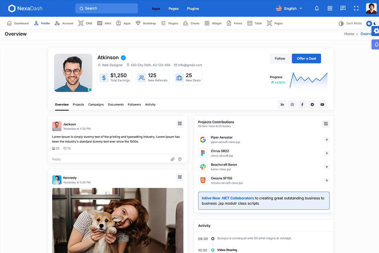Click the Telegram social icon
The image size is (379, 253).
[x=312, y=105]
